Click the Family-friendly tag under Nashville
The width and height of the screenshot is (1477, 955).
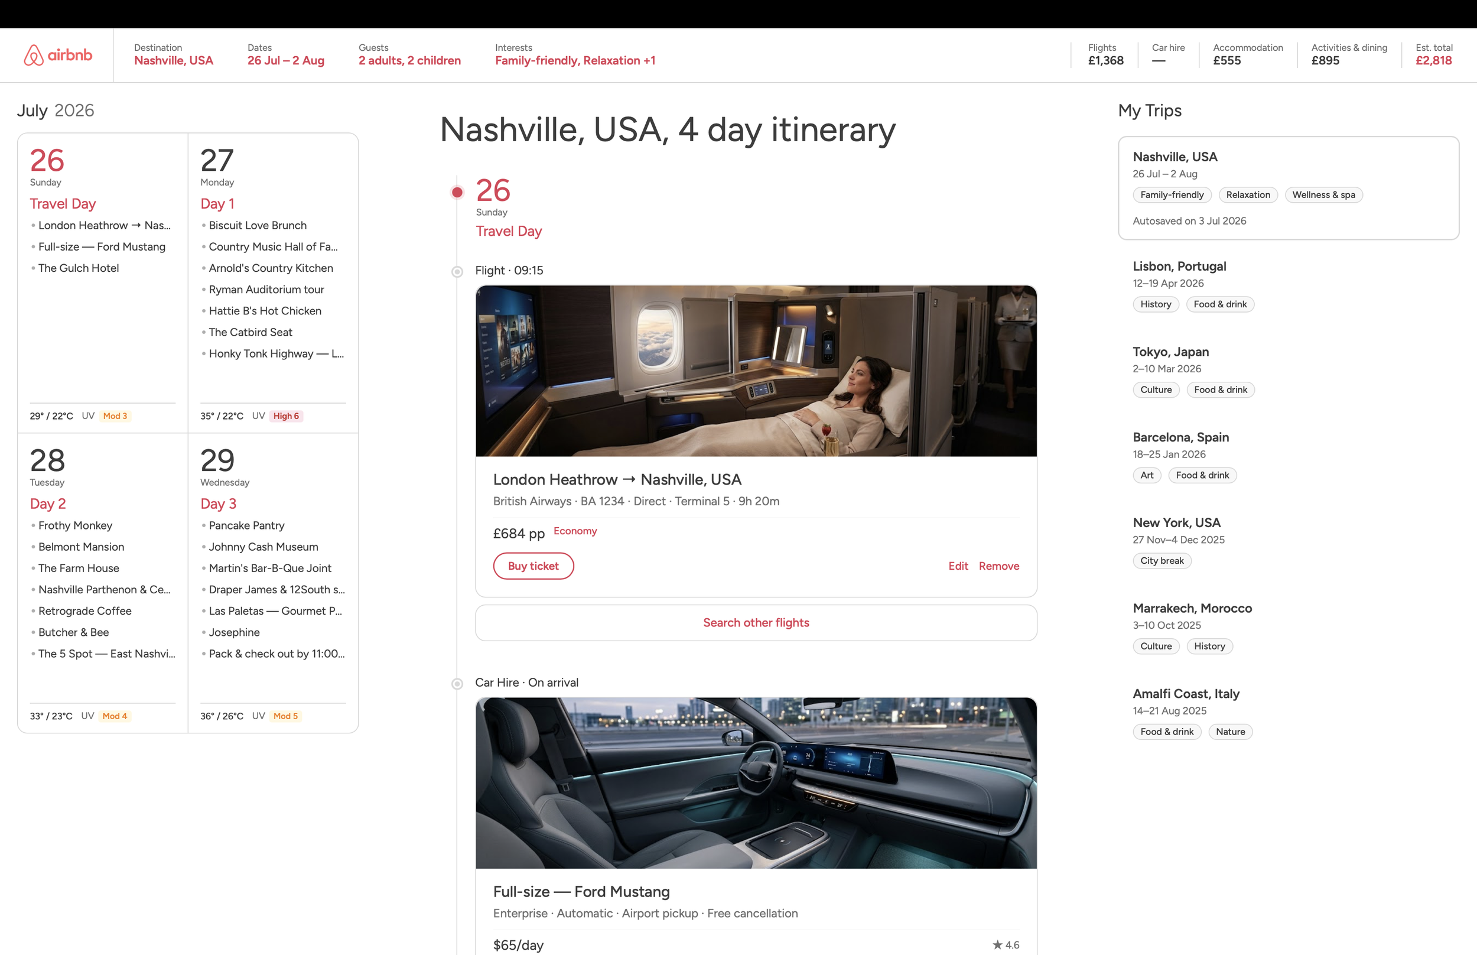pos(1172,194)
